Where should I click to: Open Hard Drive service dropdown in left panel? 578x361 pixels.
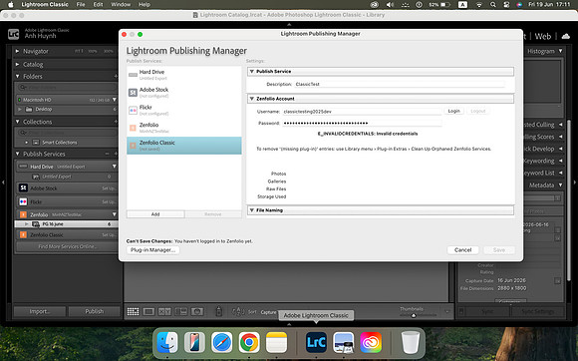(x=115, y=167)
